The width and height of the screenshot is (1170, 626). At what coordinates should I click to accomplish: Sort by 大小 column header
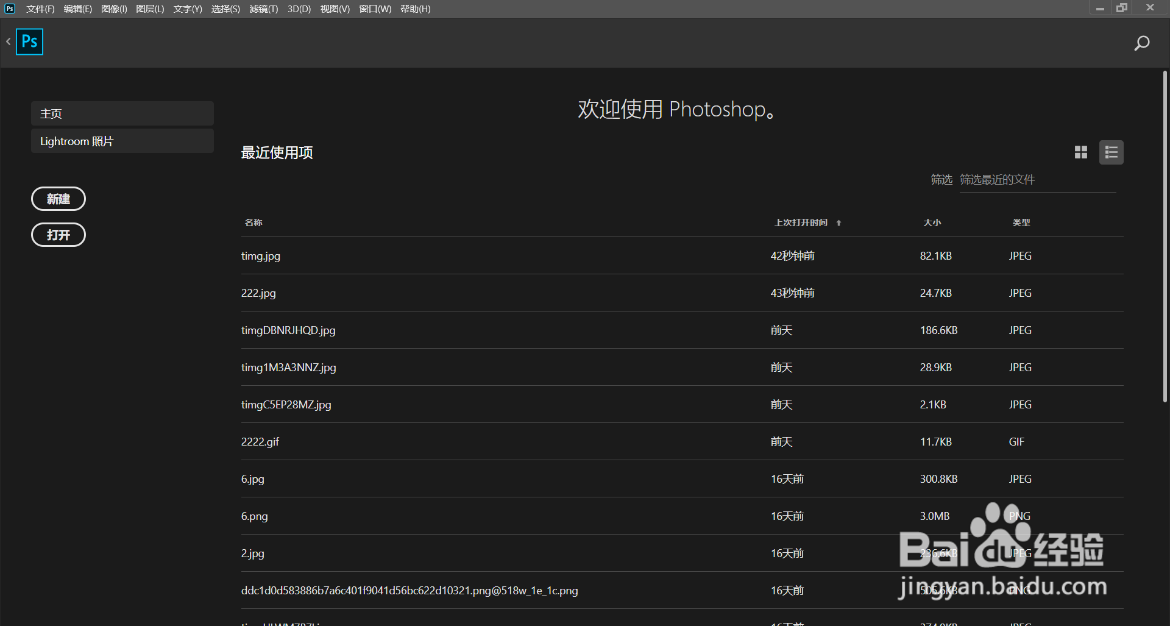tap(932, 222)
